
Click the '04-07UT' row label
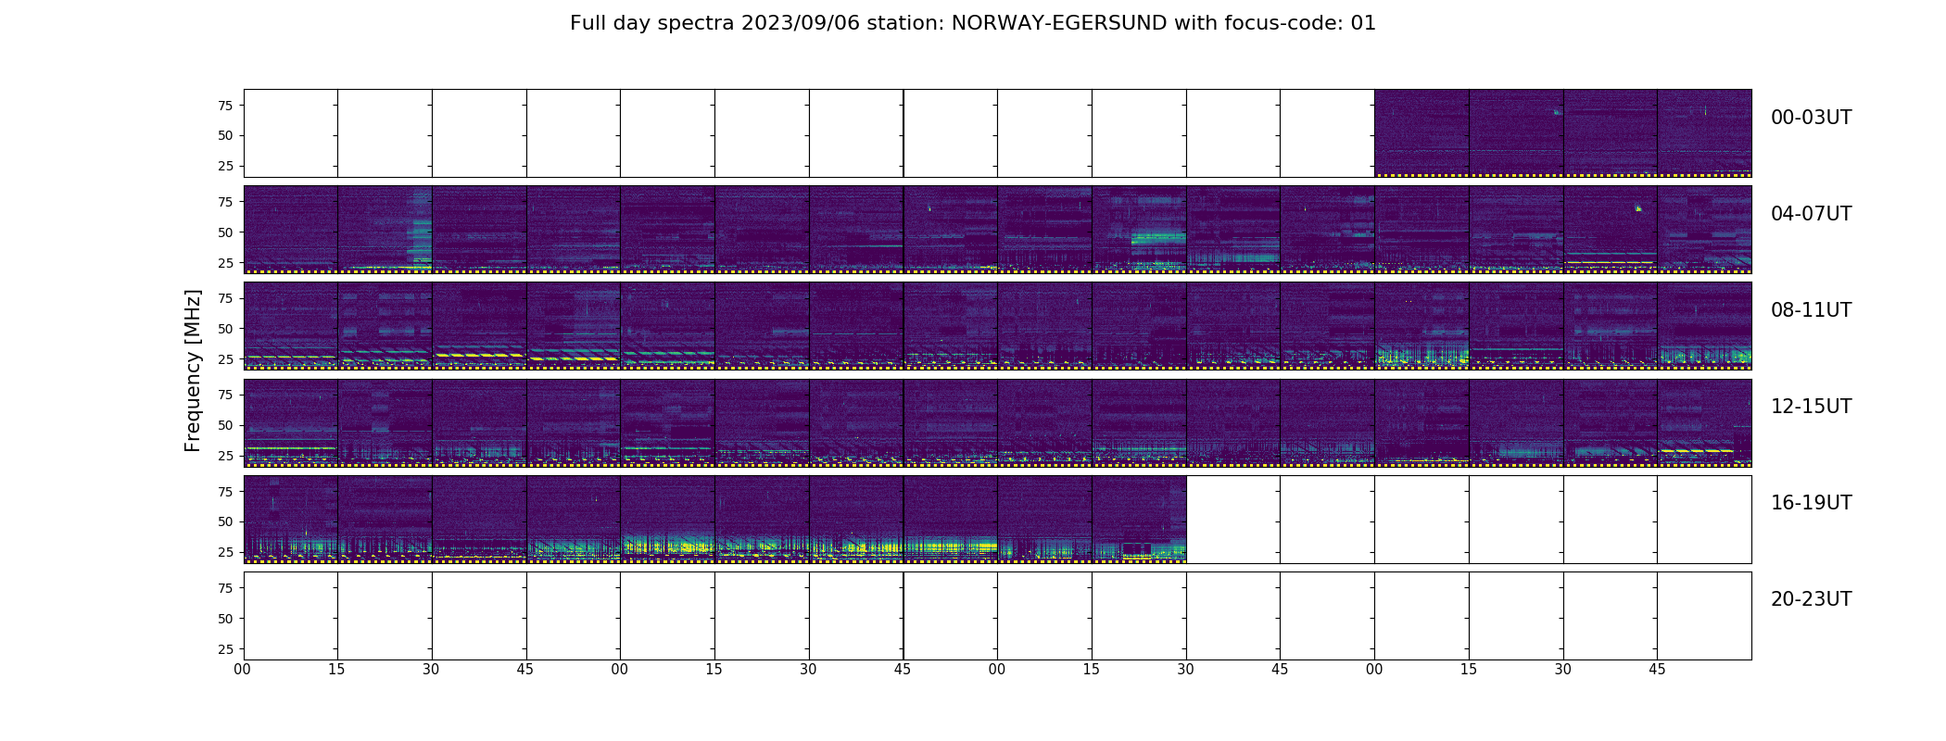coord(1811,214)
